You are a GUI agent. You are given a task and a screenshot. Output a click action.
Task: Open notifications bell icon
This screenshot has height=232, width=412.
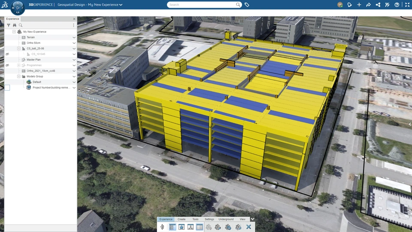click(x=349, y=5)
